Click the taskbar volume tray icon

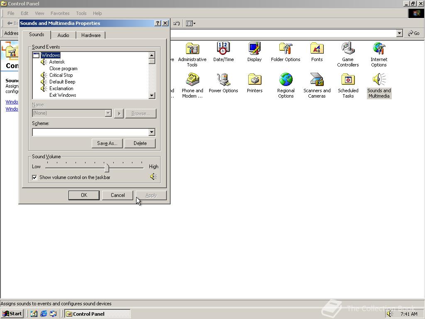tap(390, 314)
